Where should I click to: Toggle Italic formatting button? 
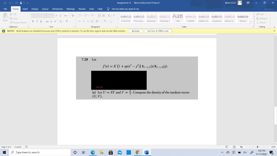coord(37,21)
